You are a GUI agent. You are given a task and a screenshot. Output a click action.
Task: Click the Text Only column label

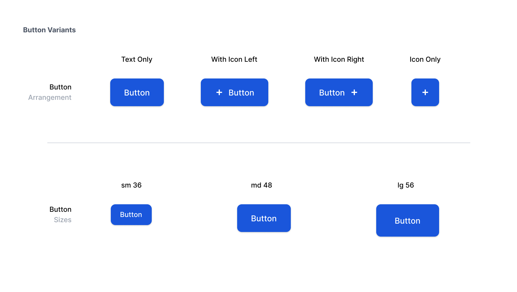click(x=137, y=59)
